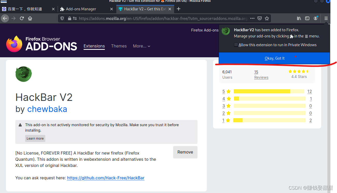Viewport: 337px width, 193px height.
Task: Close the Add-ons Manager tab
Action: click(112, 9)
